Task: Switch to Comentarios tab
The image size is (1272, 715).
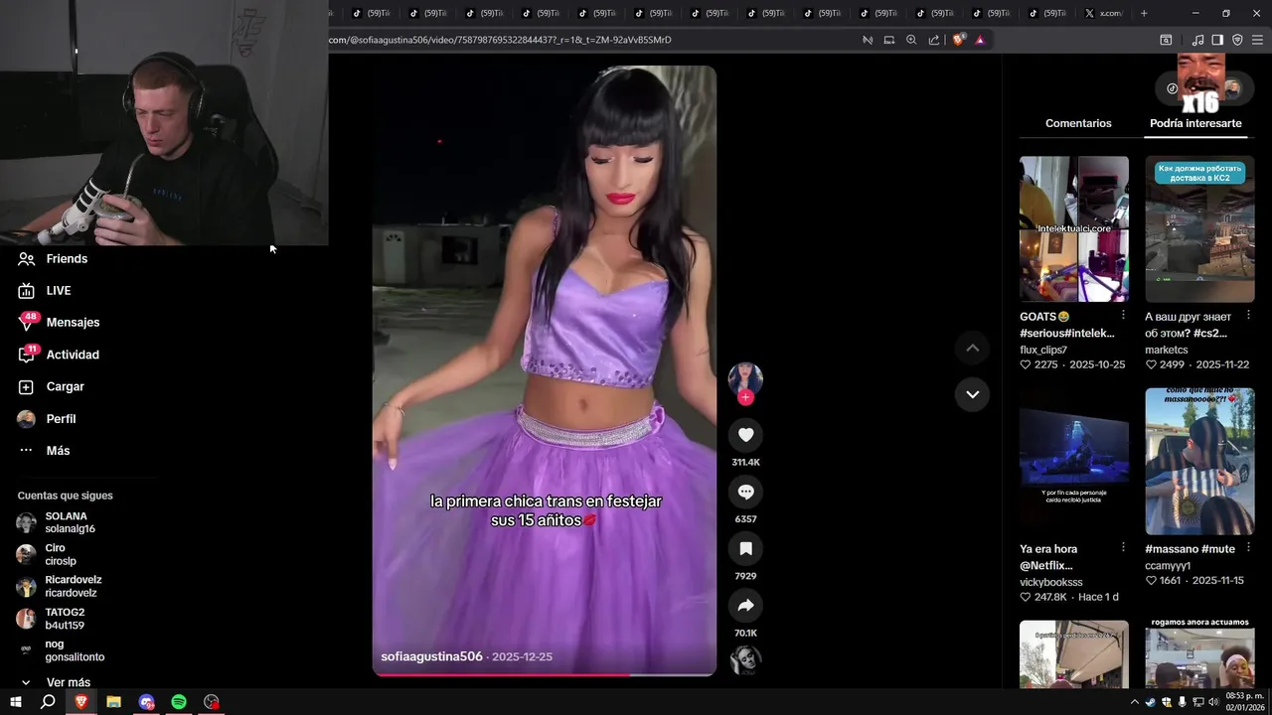Action: (1078, 123)
